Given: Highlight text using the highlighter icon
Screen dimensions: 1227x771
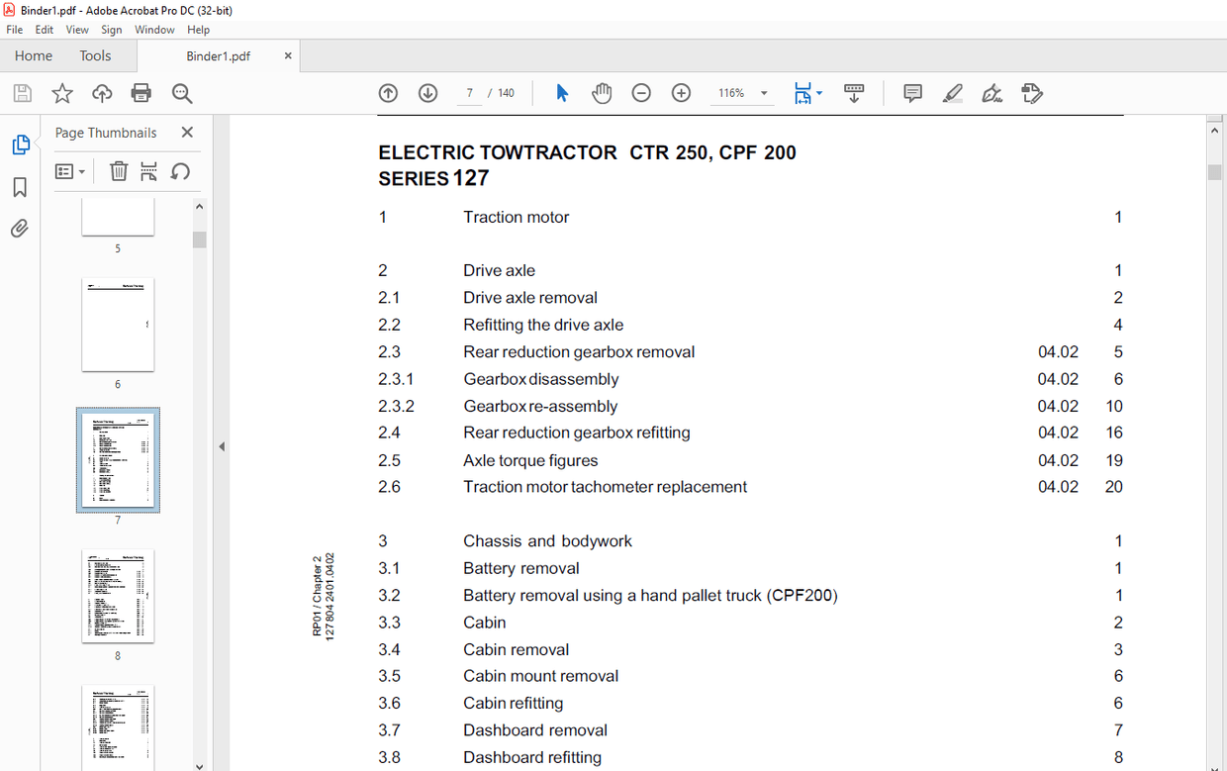Looking at the screenshot, I should tap(952, 92).
